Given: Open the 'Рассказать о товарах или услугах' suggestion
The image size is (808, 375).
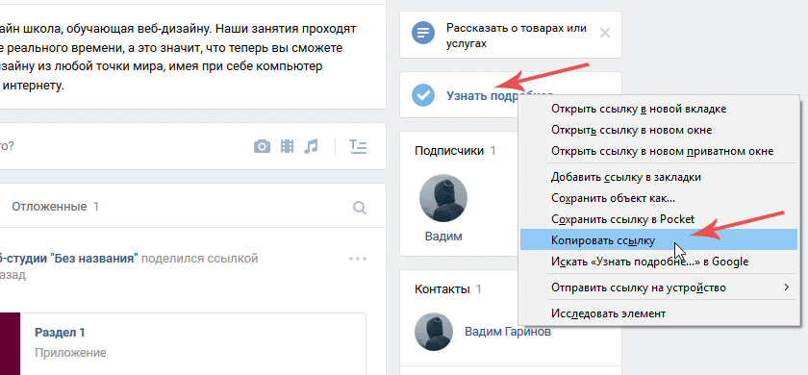Looking at the screenshot, I should coord(517,36).
